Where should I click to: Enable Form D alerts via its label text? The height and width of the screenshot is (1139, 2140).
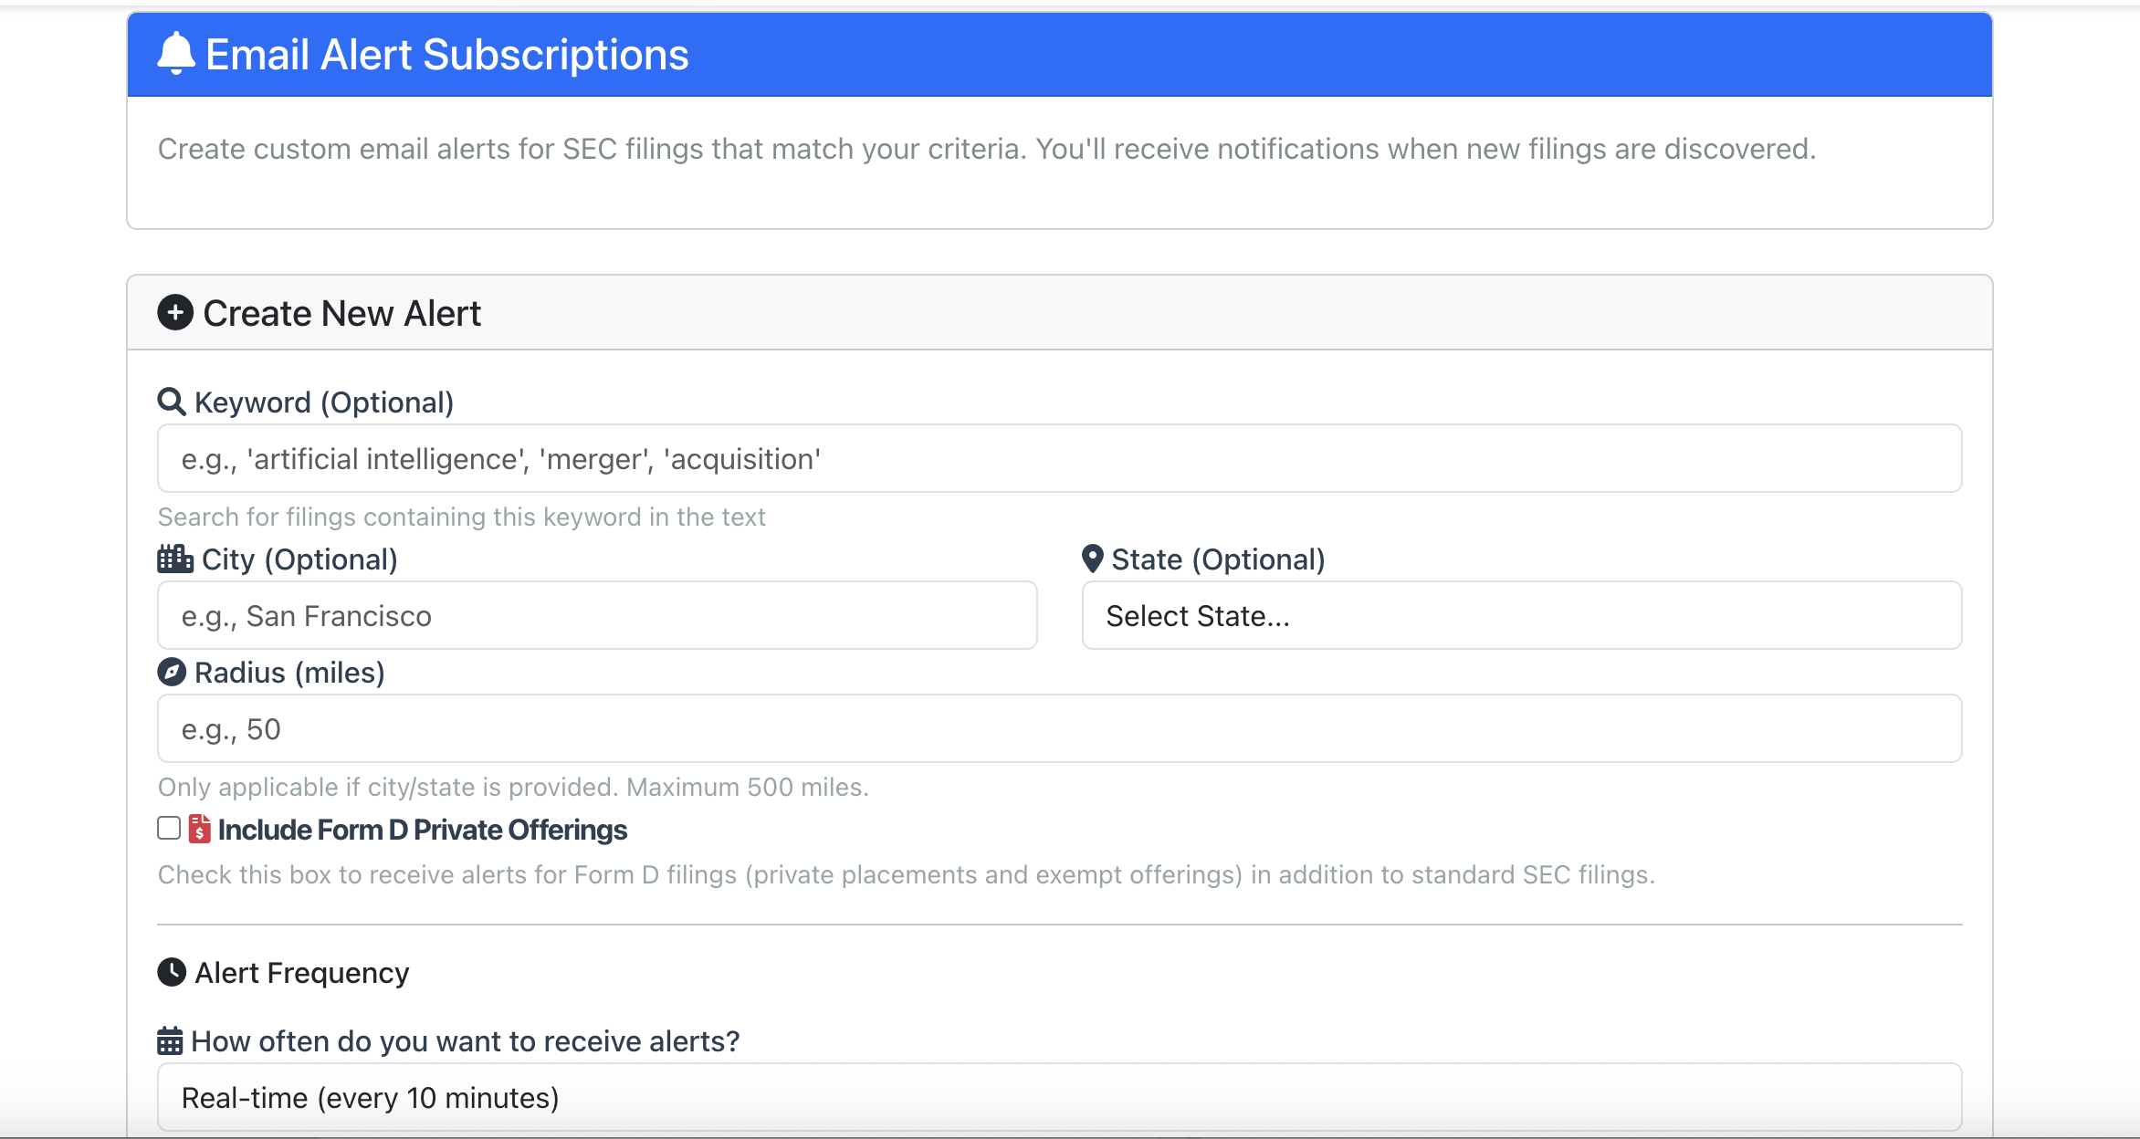click(423, 830)
